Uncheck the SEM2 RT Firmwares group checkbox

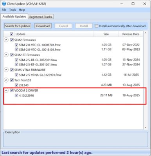(x=12, y=55)
